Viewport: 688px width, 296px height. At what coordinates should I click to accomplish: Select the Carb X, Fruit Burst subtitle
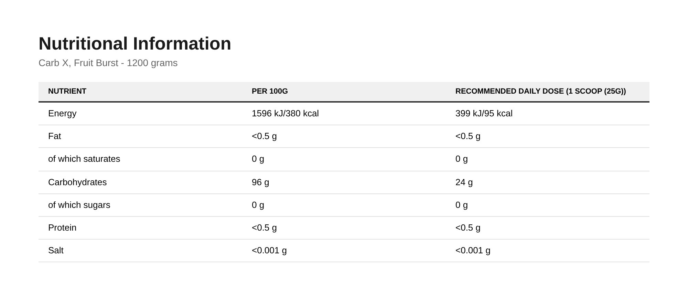108,63
